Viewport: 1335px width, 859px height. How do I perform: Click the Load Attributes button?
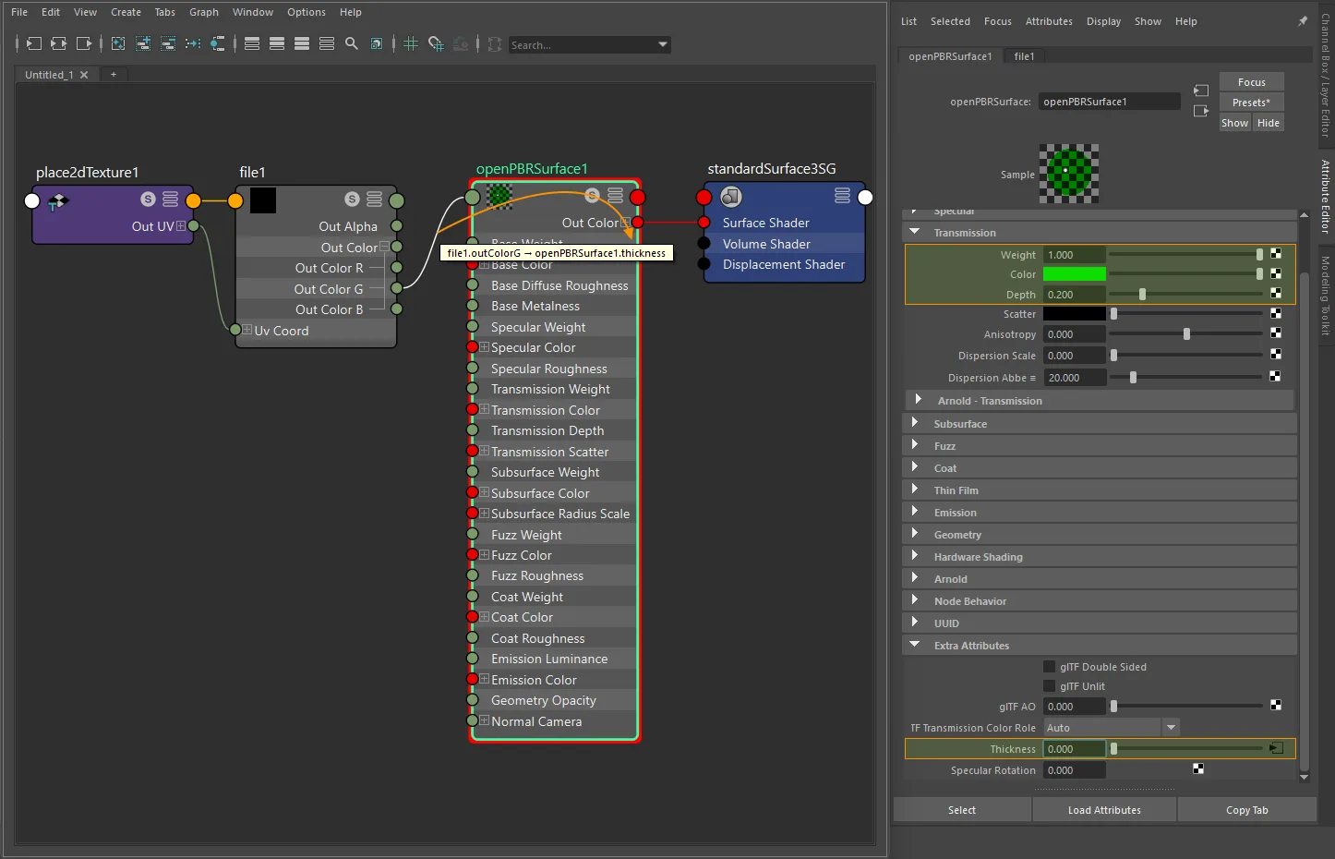coord(1104,810)
